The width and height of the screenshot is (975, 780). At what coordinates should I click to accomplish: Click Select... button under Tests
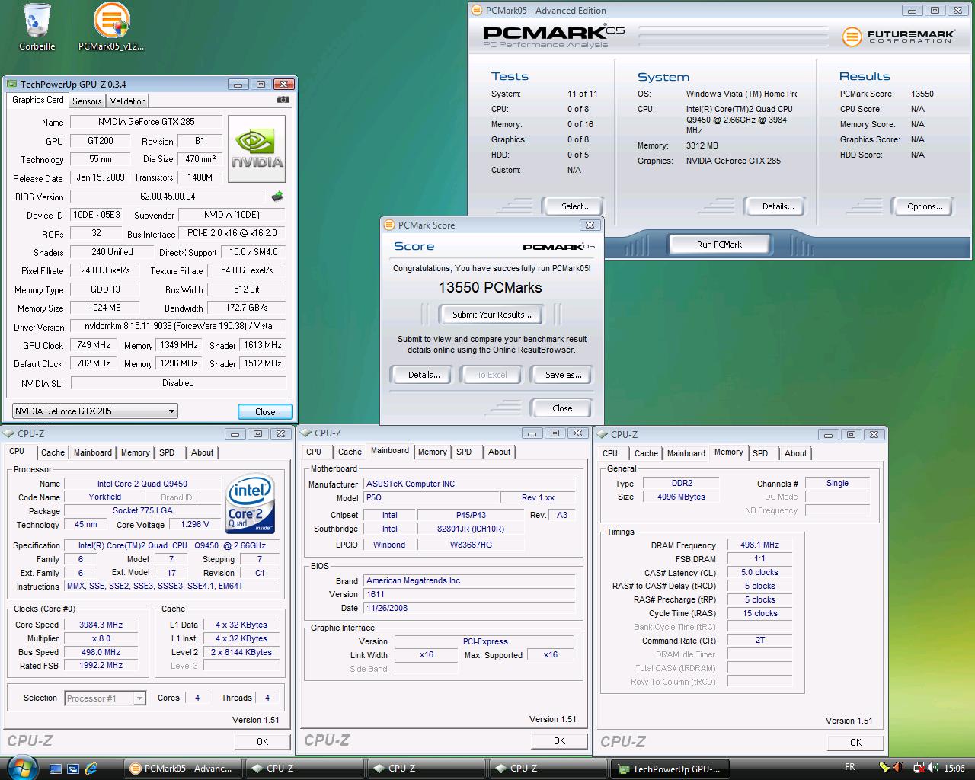[576, 206]
